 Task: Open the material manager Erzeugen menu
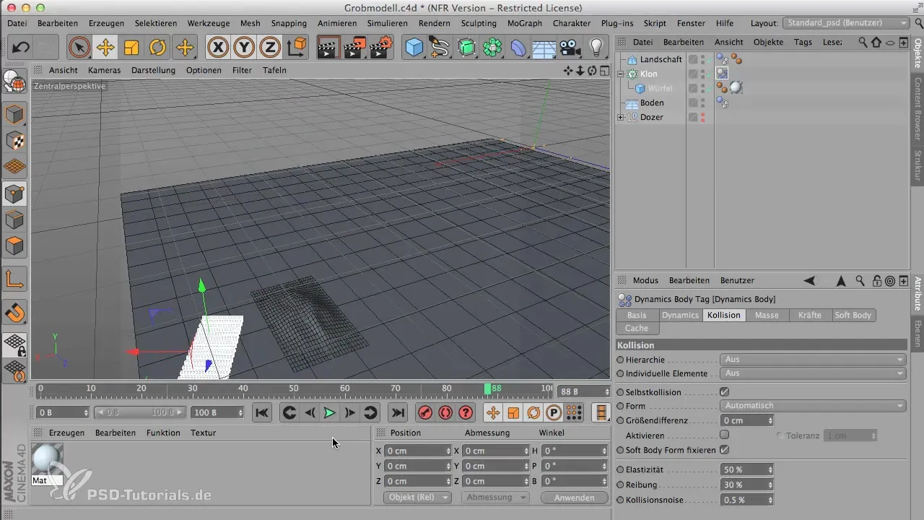[66, 433]
